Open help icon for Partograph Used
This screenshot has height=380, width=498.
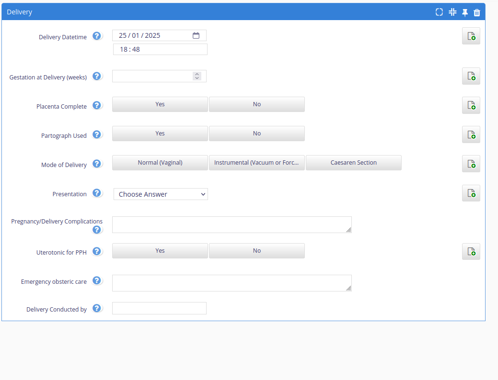tap(97, 134)
